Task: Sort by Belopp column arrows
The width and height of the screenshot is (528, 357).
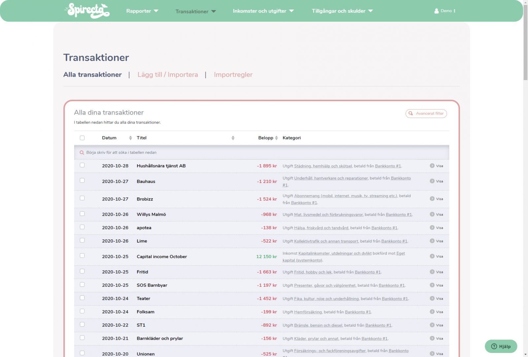Action: [x=277, y=138]
